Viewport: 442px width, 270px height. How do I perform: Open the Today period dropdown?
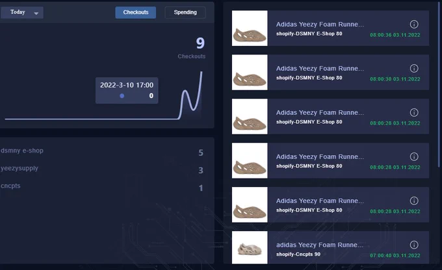tap(21, 13)
